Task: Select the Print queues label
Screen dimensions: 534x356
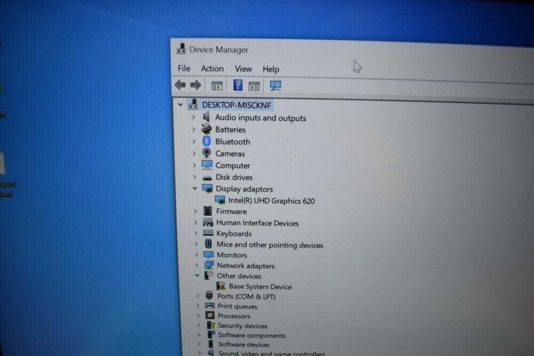Action: tap(238, 306)
